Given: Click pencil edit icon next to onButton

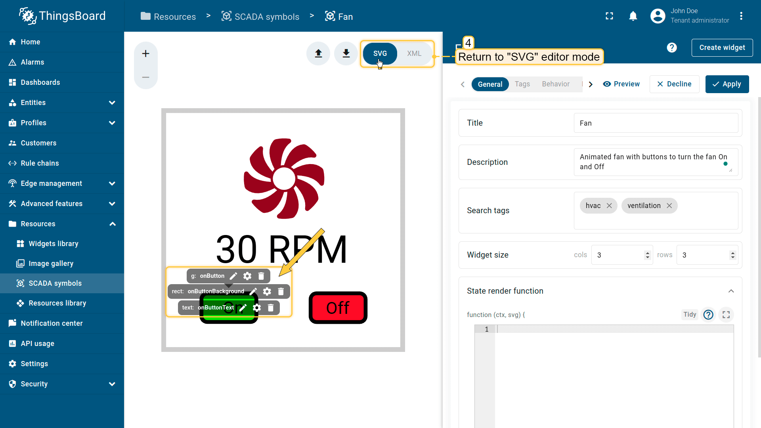Looking at the screenshot, I should pos(233,276).
